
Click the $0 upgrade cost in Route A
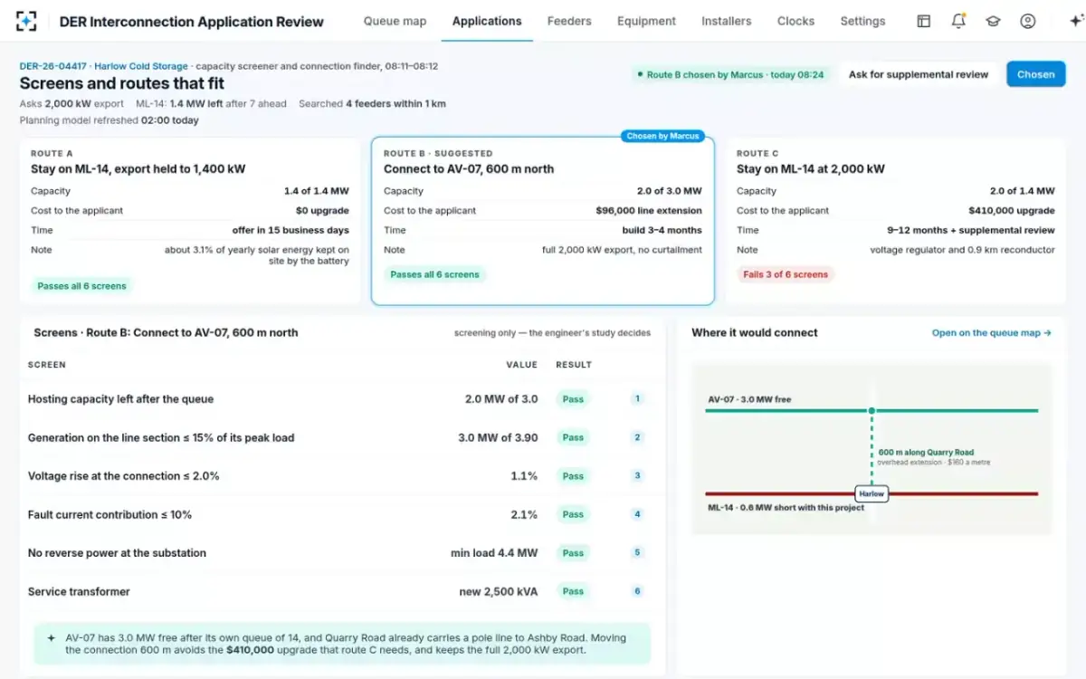click(x=322, y=211)
